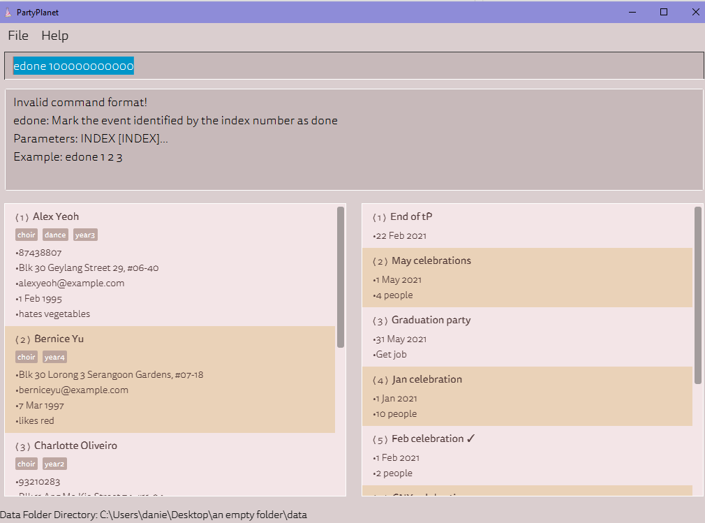
Task: Click birthday 1 Feb 1995
Action: coord(40,299)
